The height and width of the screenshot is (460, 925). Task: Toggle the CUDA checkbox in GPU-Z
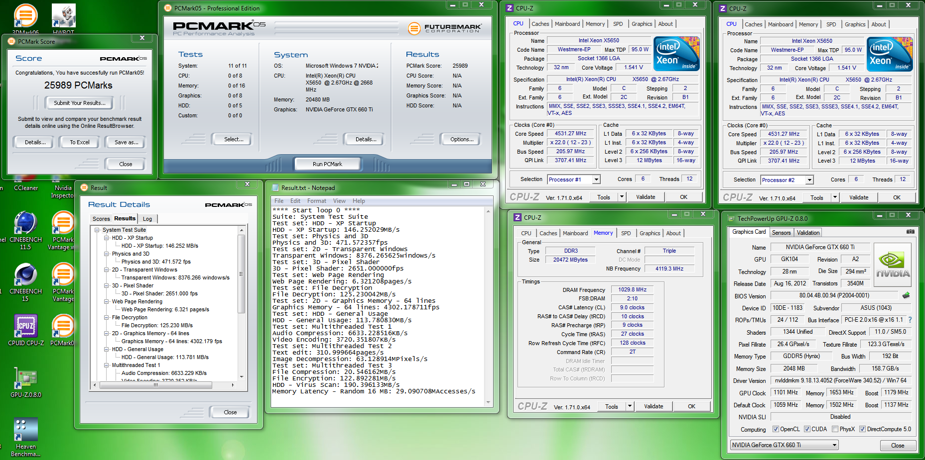click(x=807, y=429)
